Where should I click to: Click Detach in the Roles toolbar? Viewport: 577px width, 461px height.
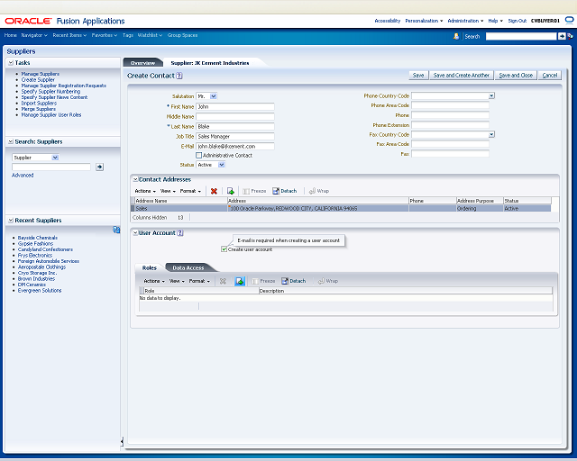pos(294,281)
